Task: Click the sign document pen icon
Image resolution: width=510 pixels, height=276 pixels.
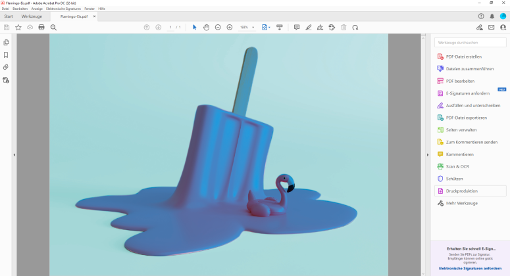Action: [320, 28]
